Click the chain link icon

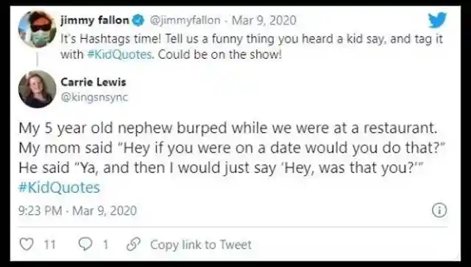132,244
